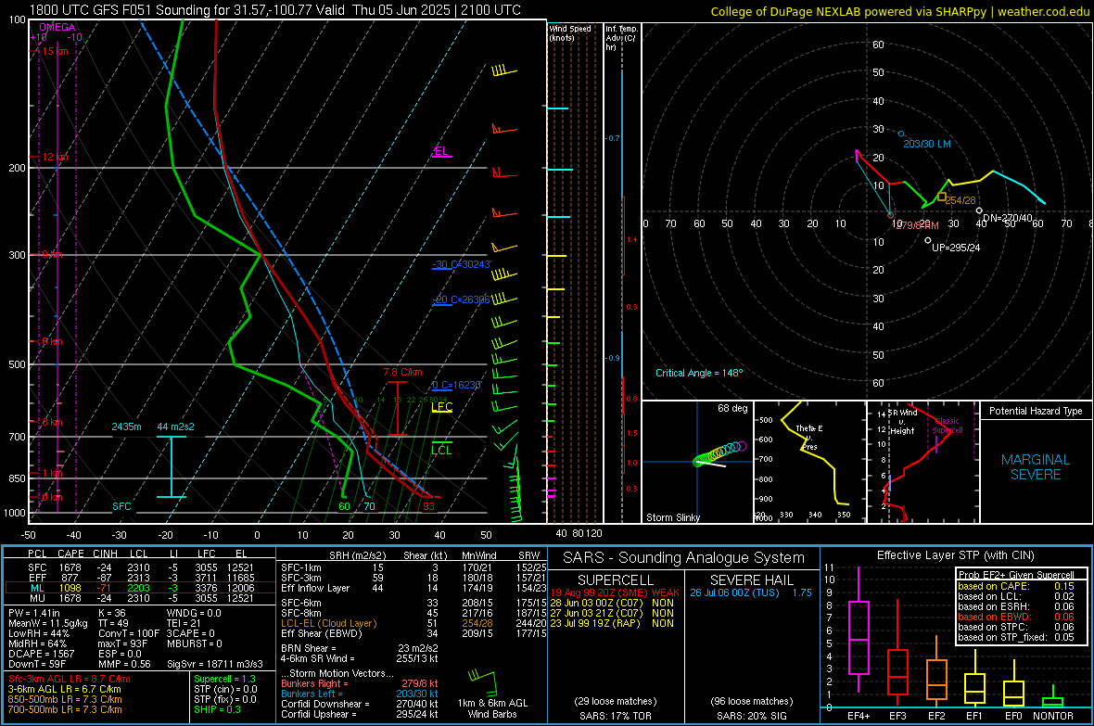The width and height of the screenshot is (1094, 726).
Task: Click the Inf. Temp. Adv. panel header
Action: tap(621, 38)
